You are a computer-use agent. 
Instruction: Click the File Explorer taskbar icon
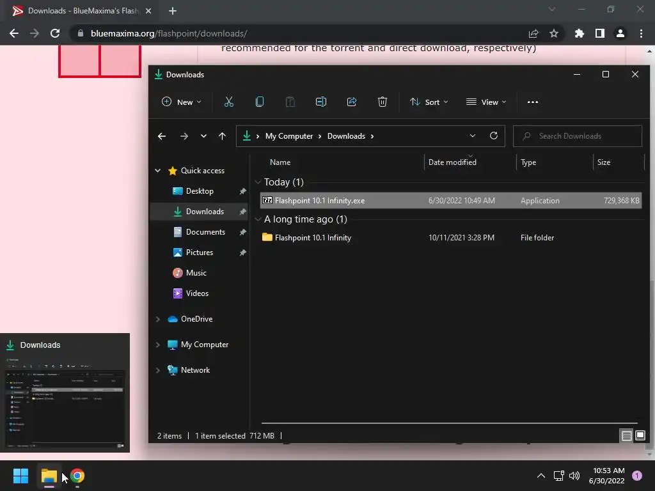pos(49,476)
